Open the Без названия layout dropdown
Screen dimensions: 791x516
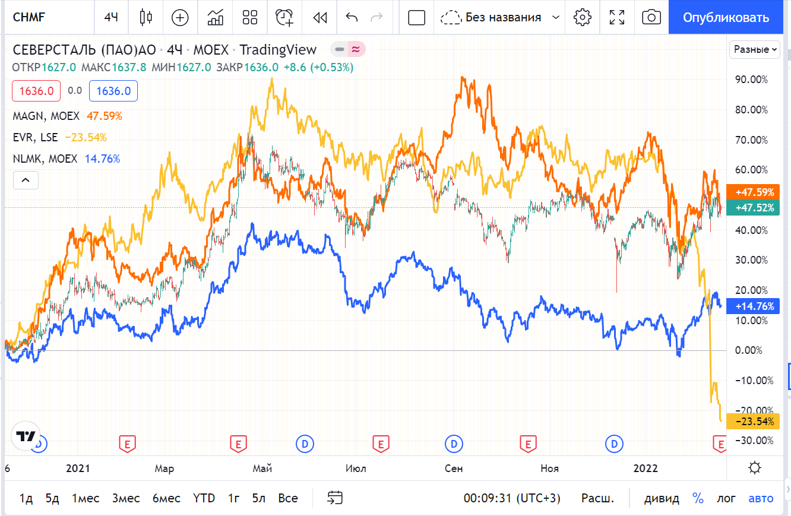(x=501, y=17)
